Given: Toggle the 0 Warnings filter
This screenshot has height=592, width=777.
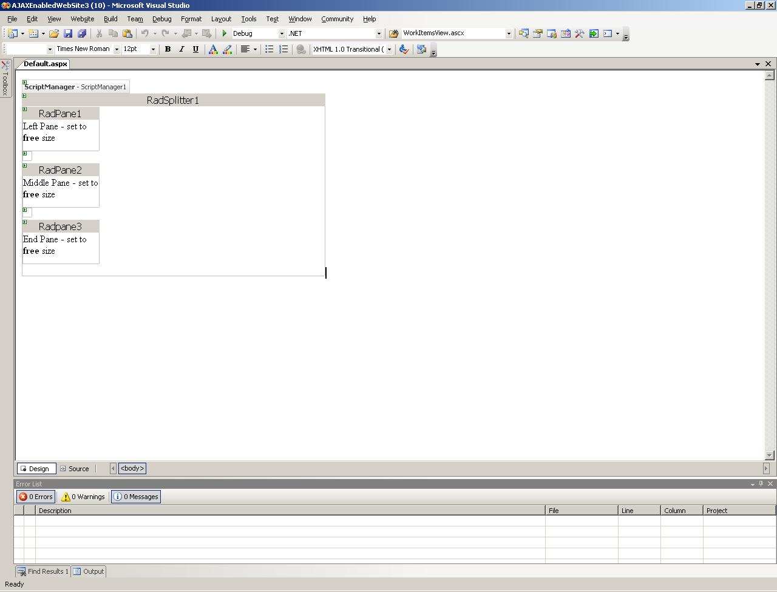Looking at the screenshot, I should [x=83, y=497].
